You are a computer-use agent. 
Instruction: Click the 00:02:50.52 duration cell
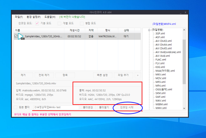point(74,36)
